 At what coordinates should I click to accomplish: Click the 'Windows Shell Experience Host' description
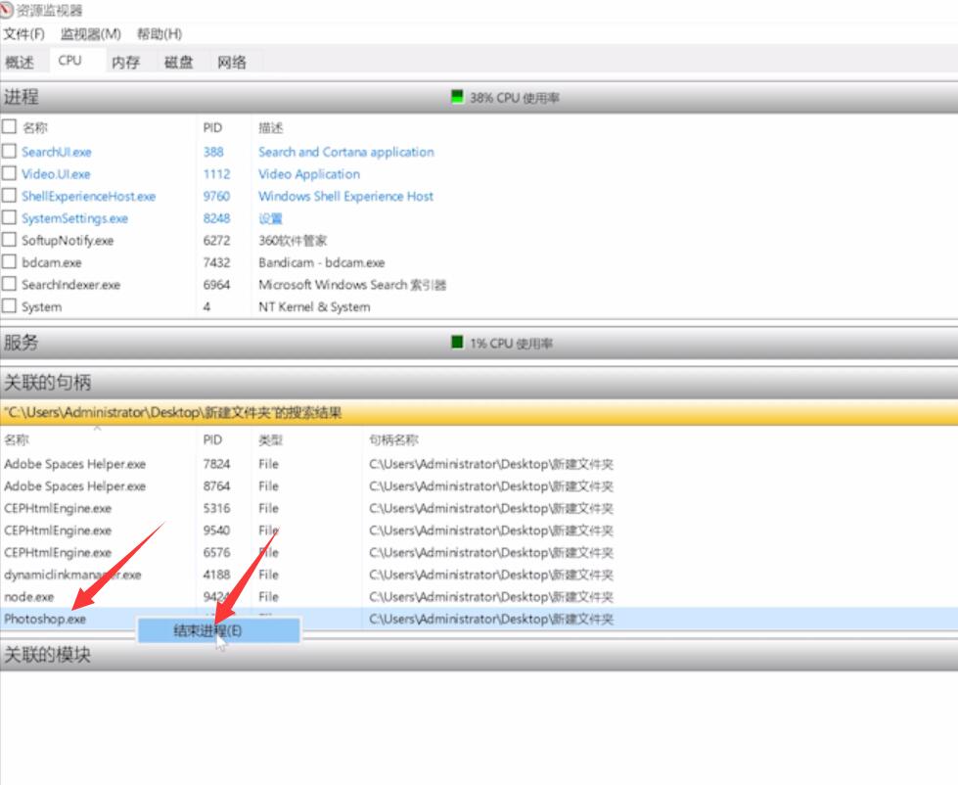point(345,196)
